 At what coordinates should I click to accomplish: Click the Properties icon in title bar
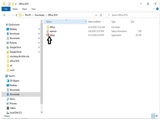tap(9, 4)
